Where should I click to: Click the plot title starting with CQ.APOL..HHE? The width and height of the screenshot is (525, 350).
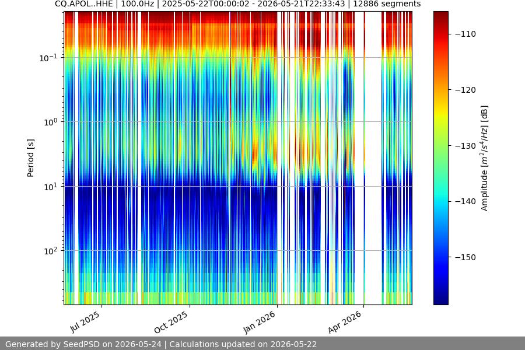(238, 4)
